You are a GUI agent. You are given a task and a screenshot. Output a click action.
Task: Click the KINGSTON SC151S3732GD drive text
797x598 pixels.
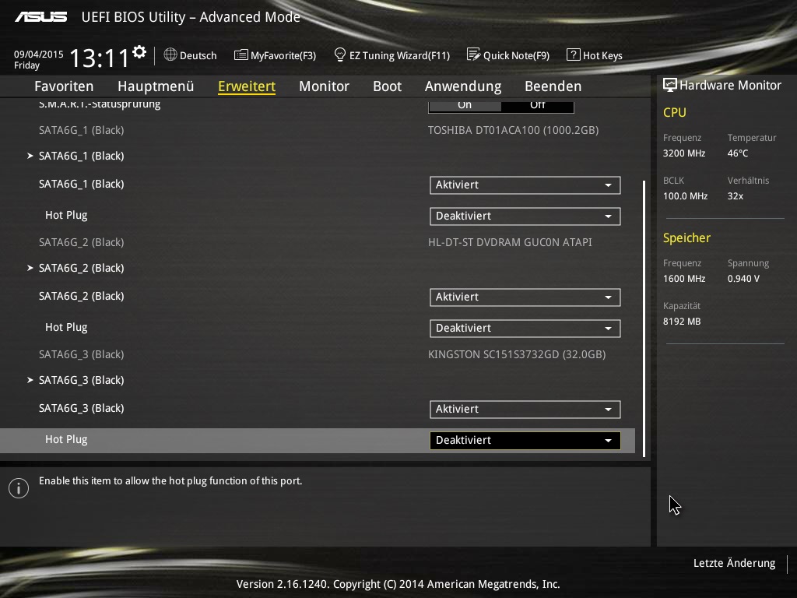517,354
